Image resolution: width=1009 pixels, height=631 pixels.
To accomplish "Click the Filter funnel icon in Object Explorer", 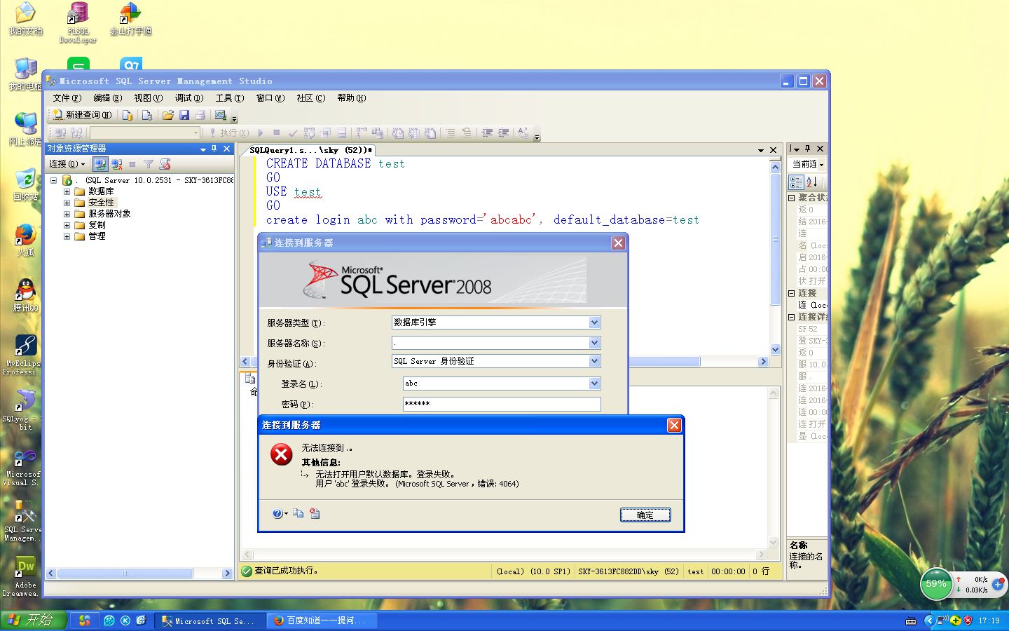I will [x=149, y=164].
